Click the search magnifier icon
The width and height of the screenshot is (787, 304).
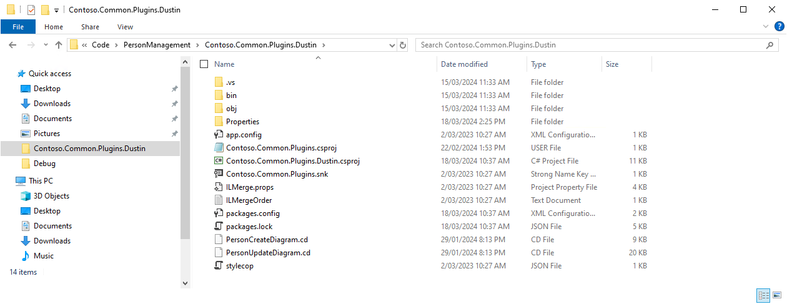770,45
